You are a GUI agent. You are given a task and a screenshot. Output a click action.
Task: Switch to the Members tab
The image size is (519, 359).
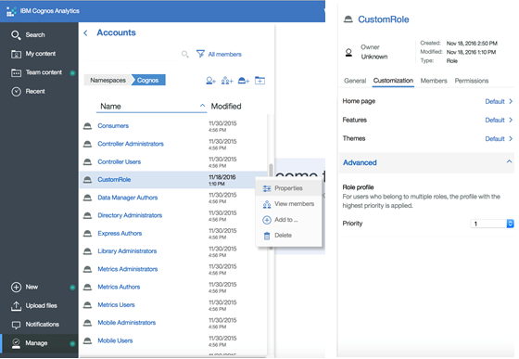coord(434,81)
